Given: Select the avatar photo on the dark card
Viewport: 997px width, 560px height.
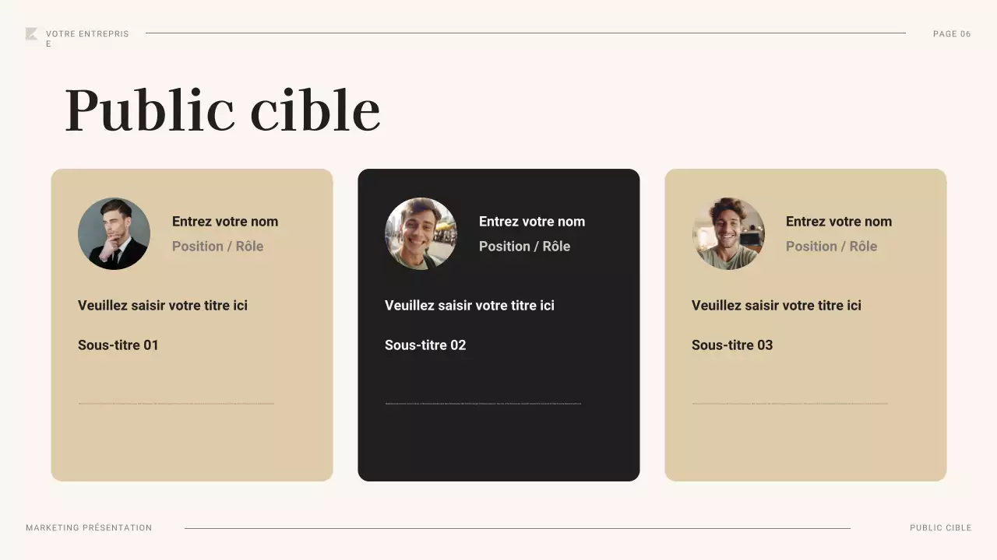Looking at the screenshot, I should 421,233.
